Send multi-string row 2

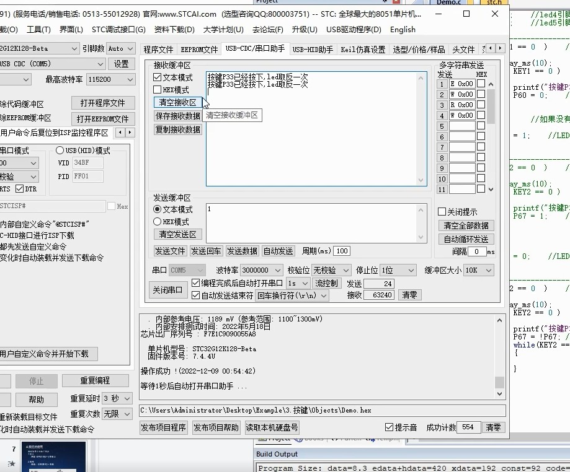coord(442,95)
